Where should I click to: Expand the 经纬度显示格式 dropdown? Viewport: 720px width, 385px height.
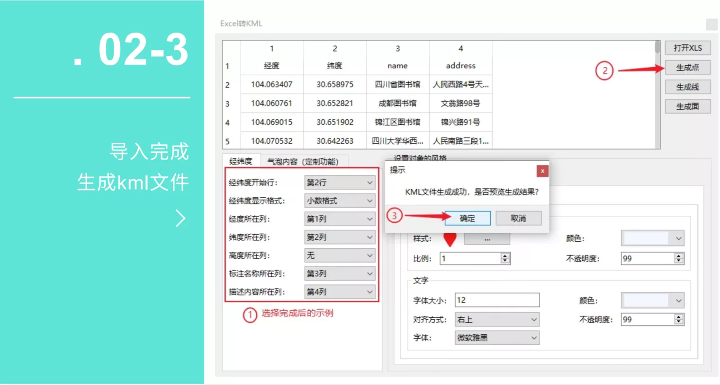click(340, 201)
